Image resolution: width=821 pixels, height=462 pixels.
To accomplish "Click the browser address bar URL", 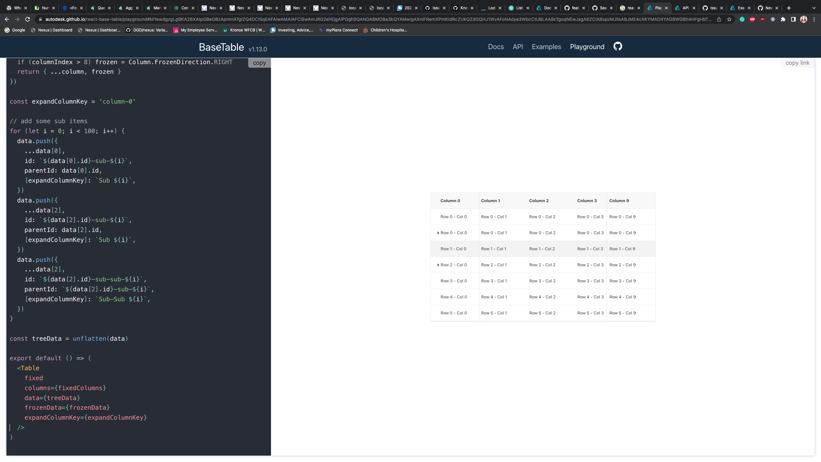I will click(378, 19).
